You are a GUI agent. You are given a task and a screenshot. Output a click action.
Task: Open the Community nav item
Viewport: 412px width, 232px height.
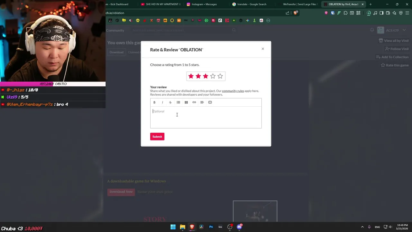pos(115,30)
